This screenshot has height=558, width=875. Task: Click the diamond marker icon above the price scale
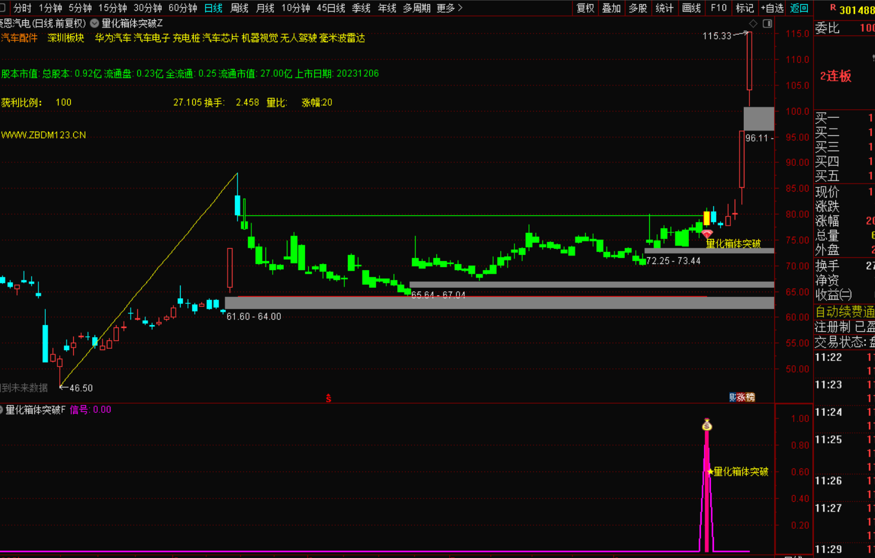click(754, 22)
